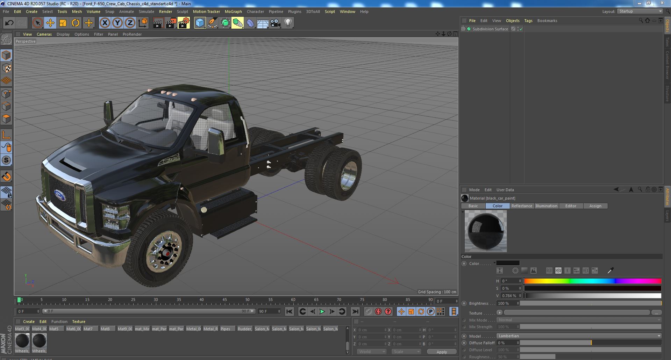The height and width of the screenshot is (360, 671).
Task: Toggle Parameter 'P' keyframe button
Action: tap(431, 311)
